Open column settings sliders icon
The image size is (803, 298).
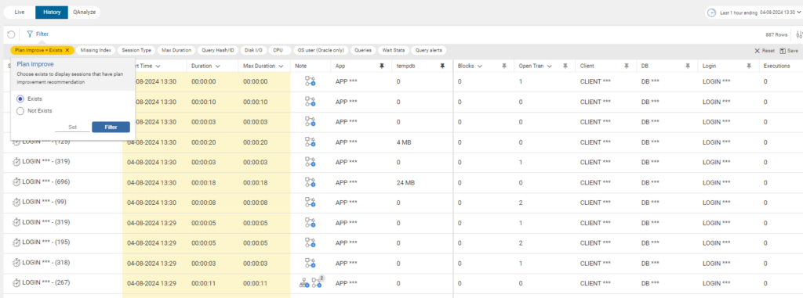coord(799,34)
